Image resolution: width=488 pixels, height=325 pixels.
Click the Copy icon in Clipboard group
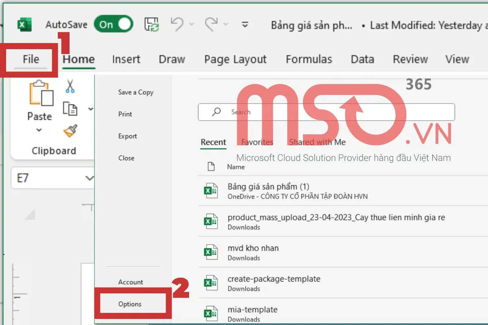70,108
